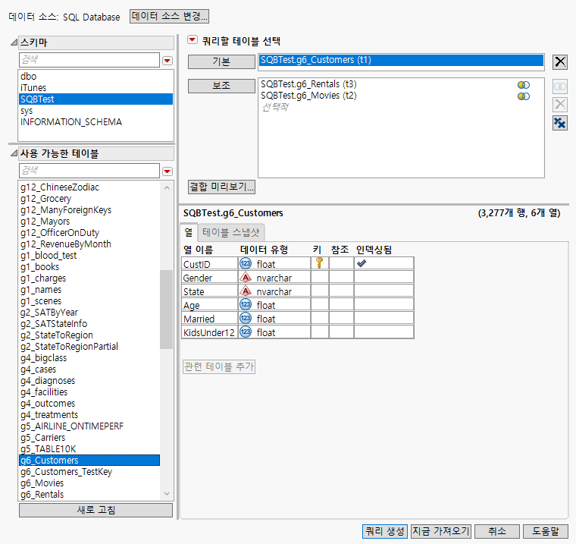
Task: Select the g12_RevenueByMonth table
Action: coord(89,244)
